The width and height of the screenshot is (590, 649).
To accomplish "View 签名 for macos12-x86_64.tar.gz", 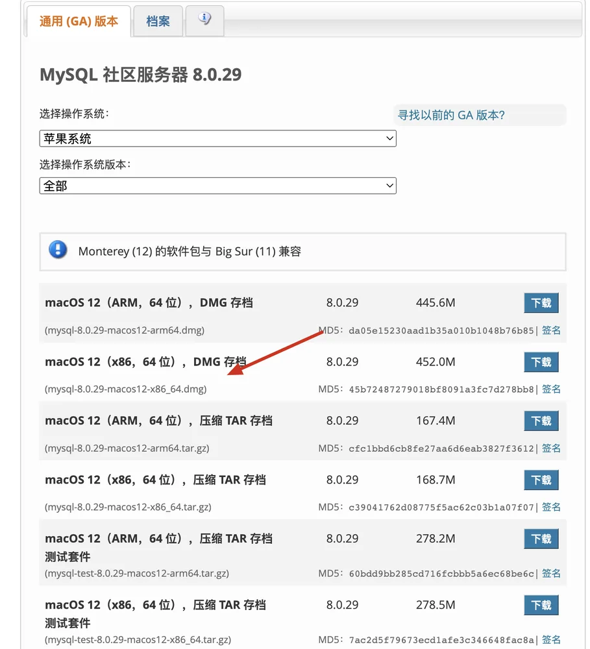I will pos(551,507).
